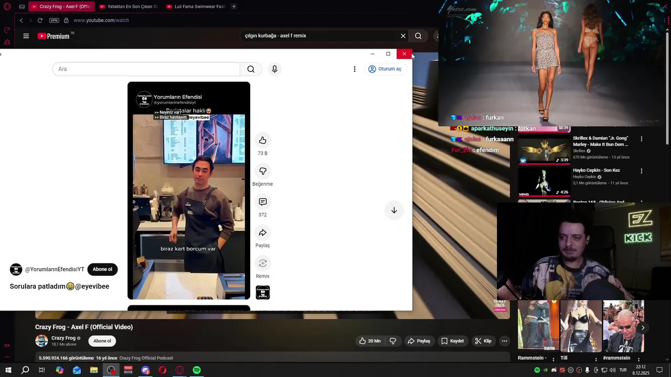Go back in Opera browser
The image size is (671, 377).
coord(21,20)
